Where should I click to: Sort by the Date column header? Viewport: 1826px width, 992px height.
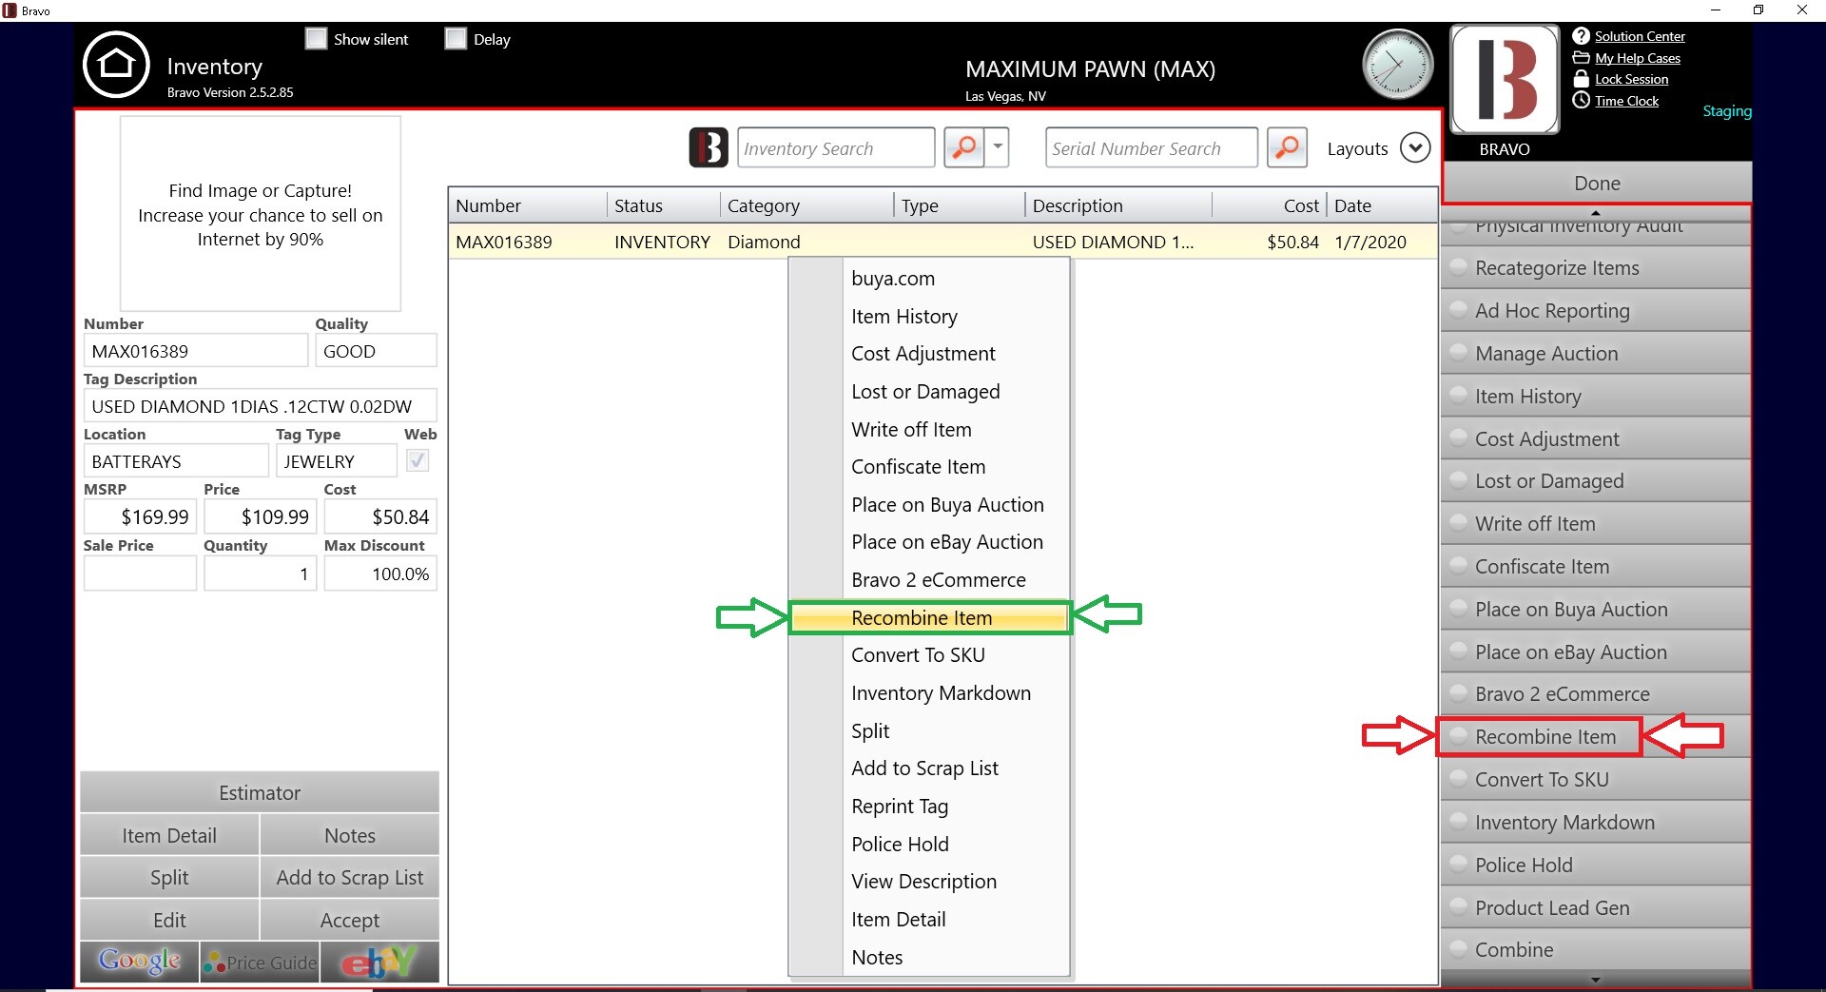pyautogui.click(x=1382, y=205)
